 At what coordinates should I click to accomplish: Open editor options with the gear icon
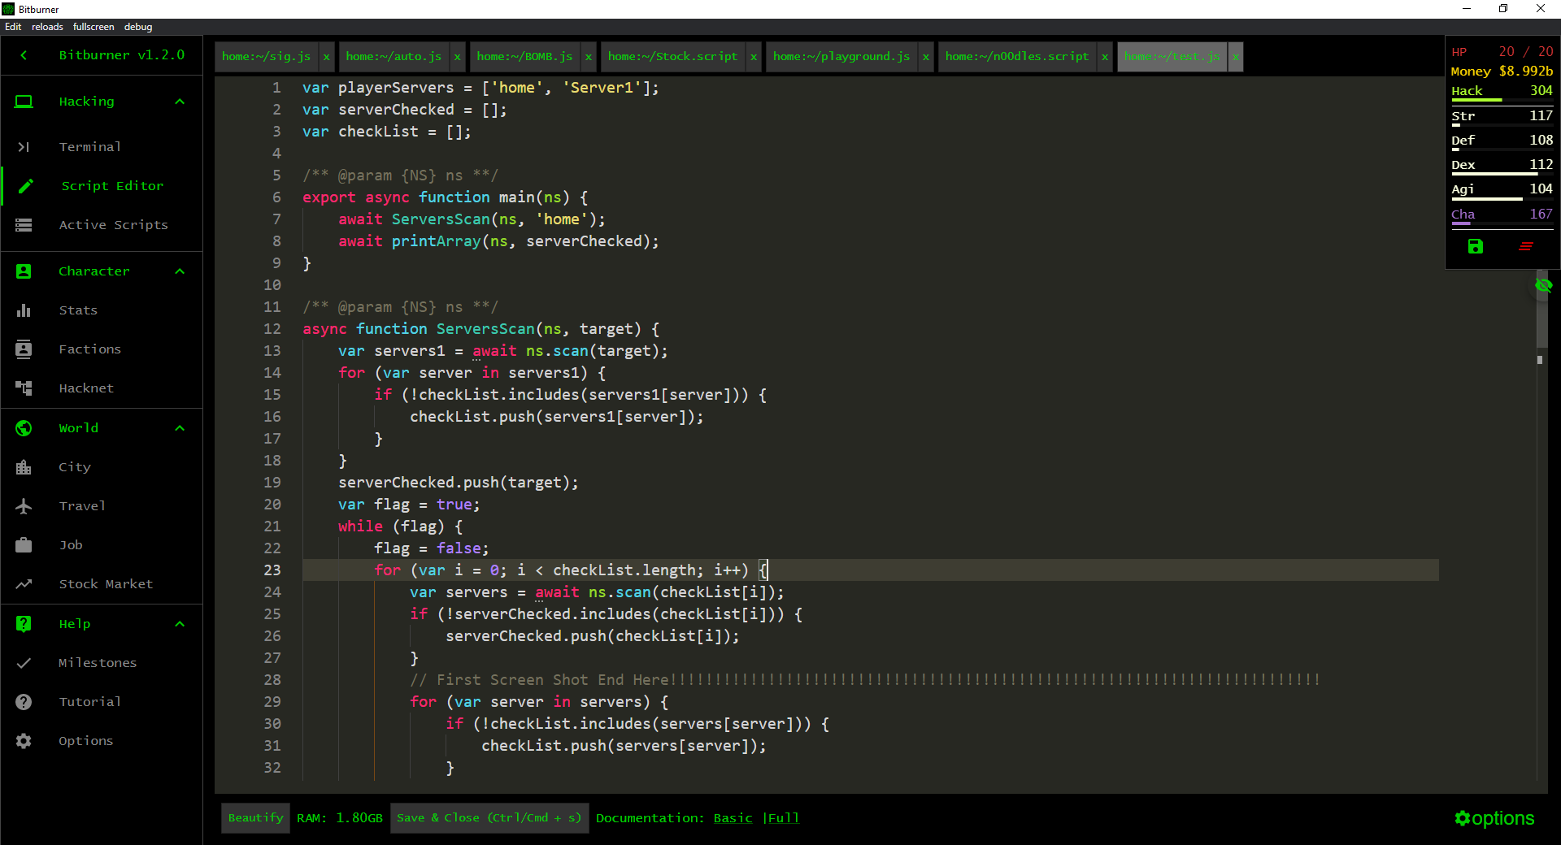[x=1494, y=818]
